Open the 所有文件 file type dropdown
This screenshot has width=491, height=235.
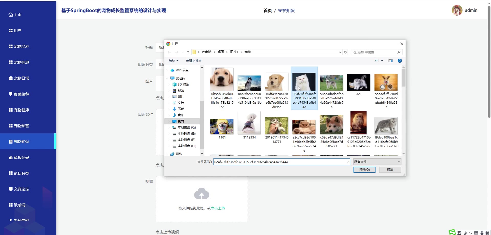point(377,162)
